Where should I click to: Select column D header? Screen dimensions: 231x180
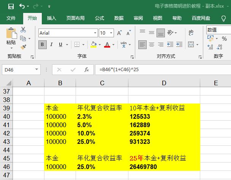(x=164, y=83)
